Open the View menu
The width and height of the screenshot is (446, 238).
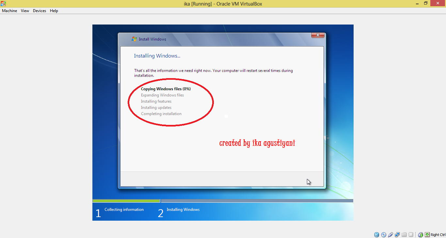[25, 10]
